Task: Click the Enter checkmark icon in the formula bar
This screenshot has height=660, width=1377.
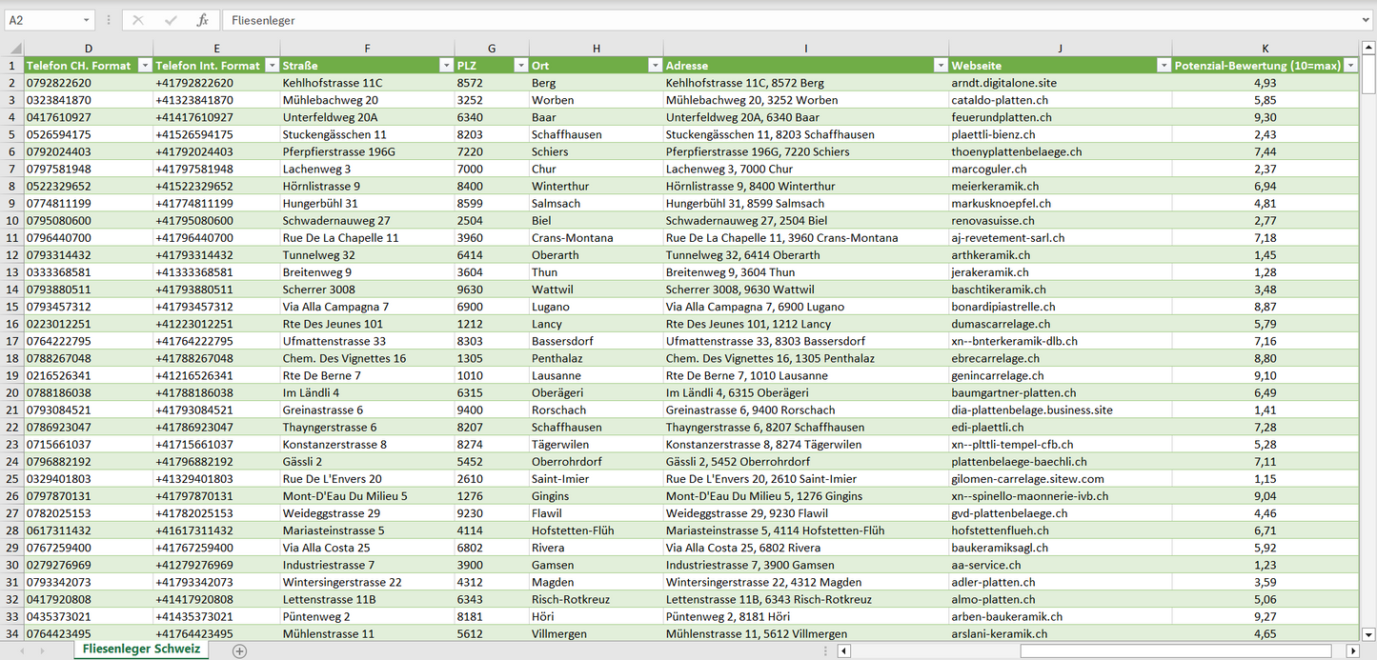Action: click(171, 20)
